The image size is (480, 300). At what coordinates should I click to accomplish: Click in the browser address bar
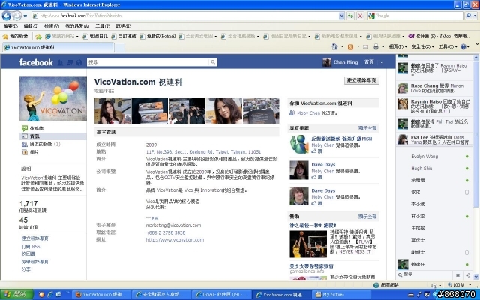tap(185, 16)
